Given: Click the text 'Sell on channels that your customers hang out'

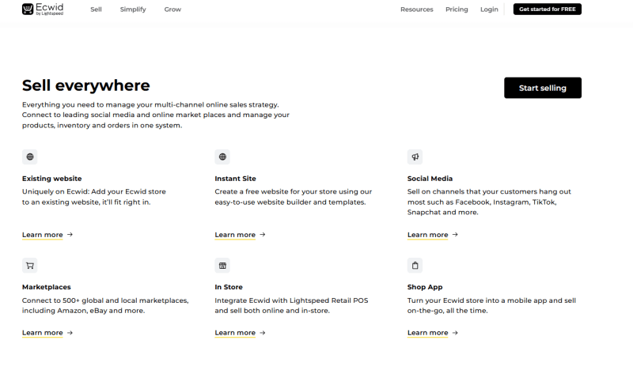Looking at the screenshot, I should 489,191.
